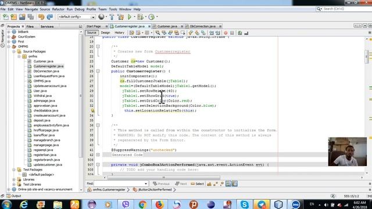
Task: Click the Clean and Build icon
Action: pyautogui.click(x=120, y=17)
